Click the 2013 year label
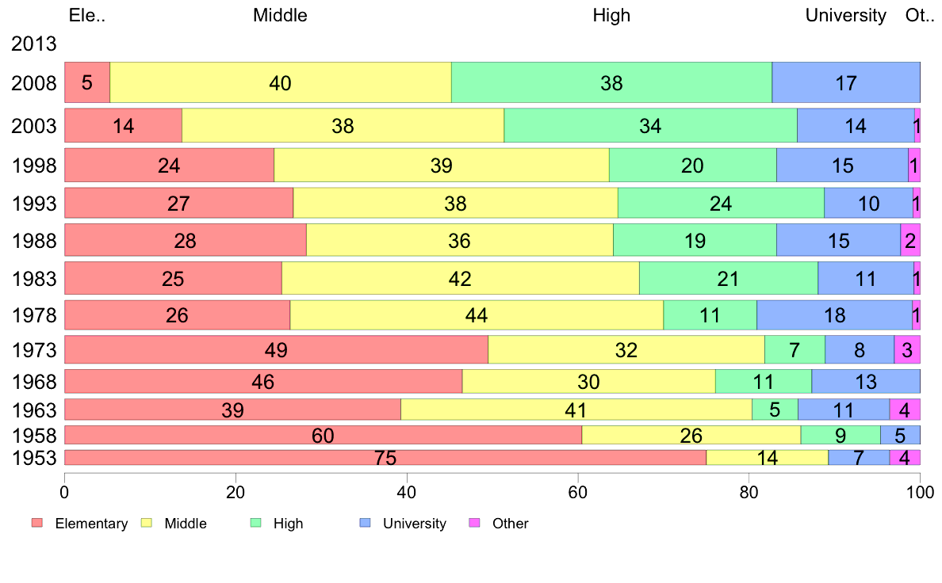The image size is (942, 583). click(x=33, y=44)
